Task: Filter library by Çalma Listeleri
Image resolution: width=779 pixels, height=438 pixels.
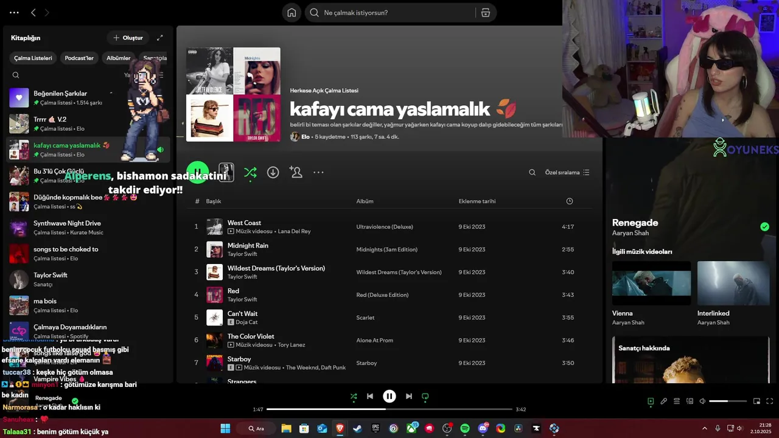Action: tap(33, 58)
